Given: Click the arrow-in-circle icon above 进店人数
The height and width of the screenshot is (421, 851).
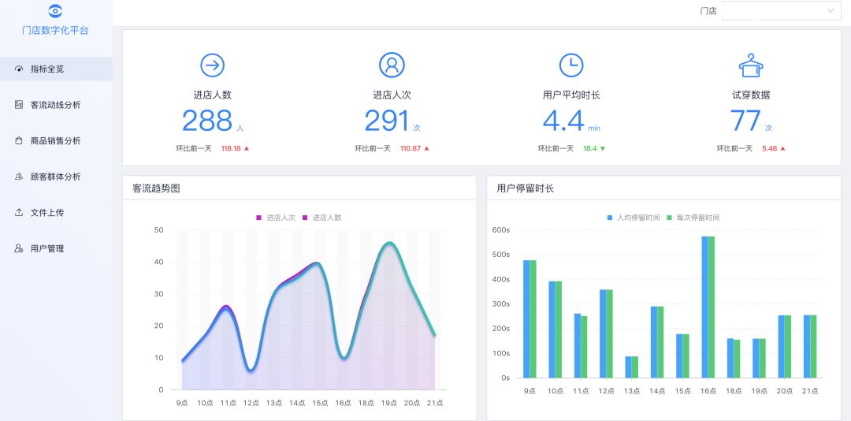Looking at the screenshot, I should tap(213, 65).
